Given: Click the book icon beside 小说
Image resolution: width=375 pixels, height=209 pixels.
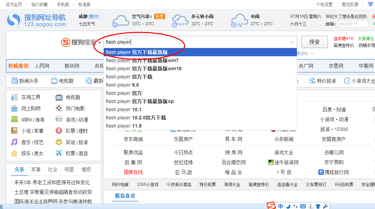Looking at the screenshot, I should (14, 131).
